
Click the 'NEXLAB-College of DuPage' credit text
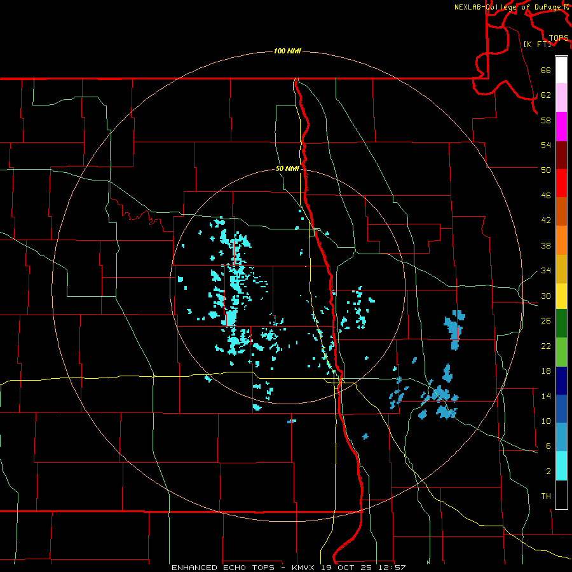(507, 7)
